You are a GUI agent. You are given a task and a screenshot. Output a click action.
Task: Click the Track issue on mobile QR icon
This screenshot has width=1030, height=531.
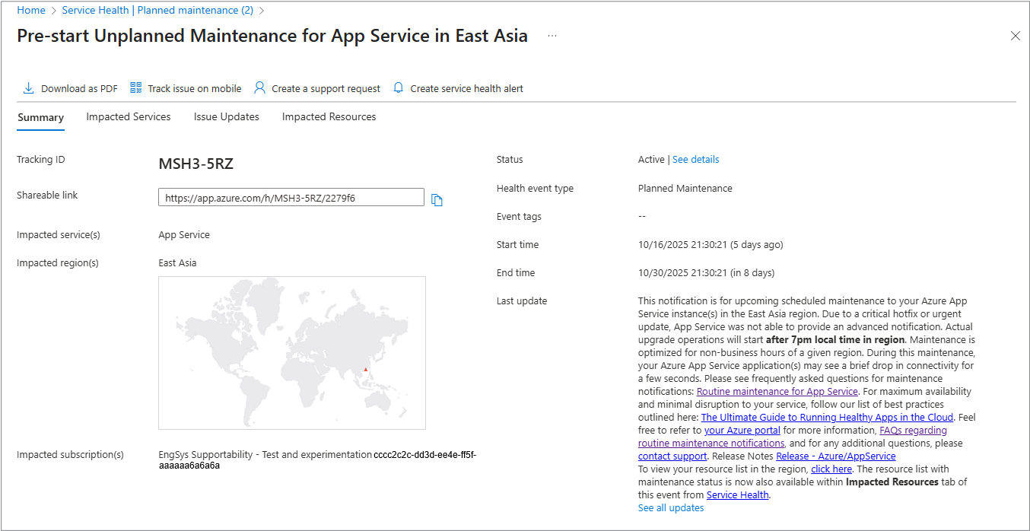pos(136,88)
